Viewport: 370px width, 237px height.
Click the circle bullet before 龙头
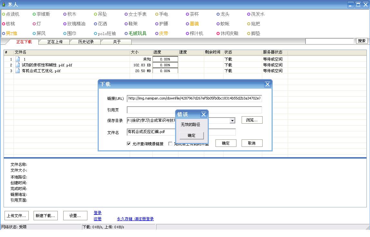pos(218,14)
